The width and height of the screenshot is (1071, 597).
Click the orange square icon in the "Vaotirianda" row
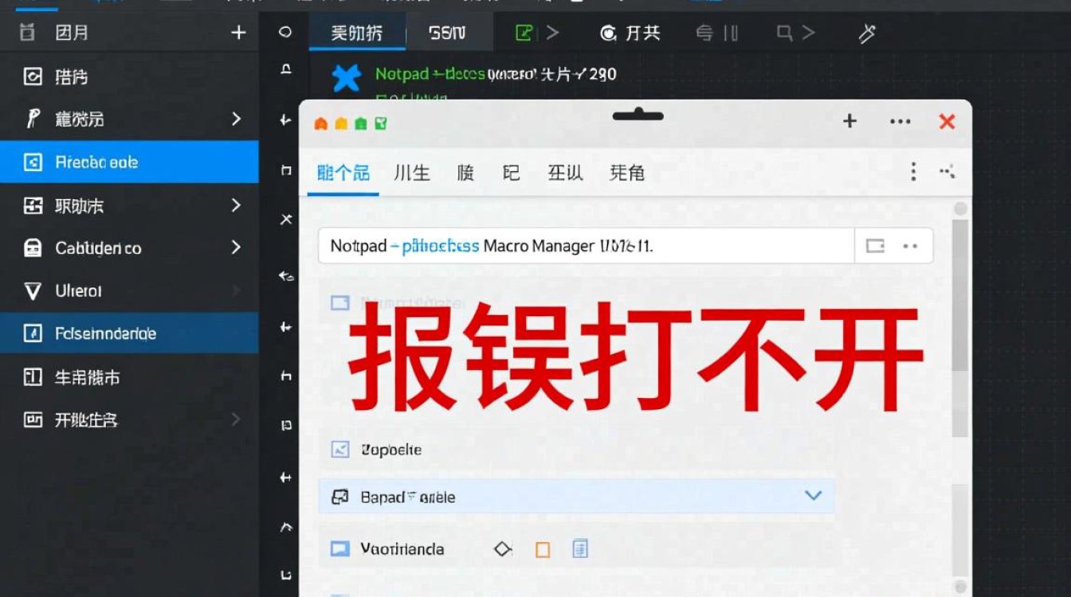pos(543,548)
